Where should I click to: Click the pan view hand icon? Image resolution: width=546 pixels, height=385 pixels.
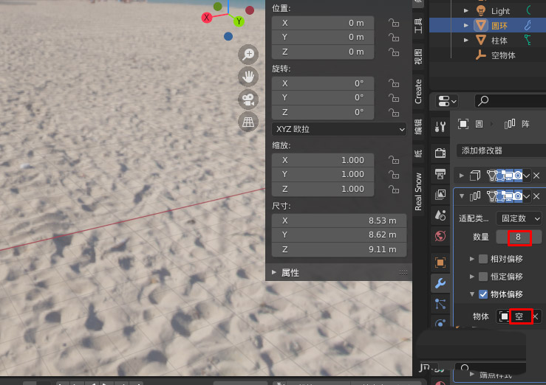tap(248, 77)
